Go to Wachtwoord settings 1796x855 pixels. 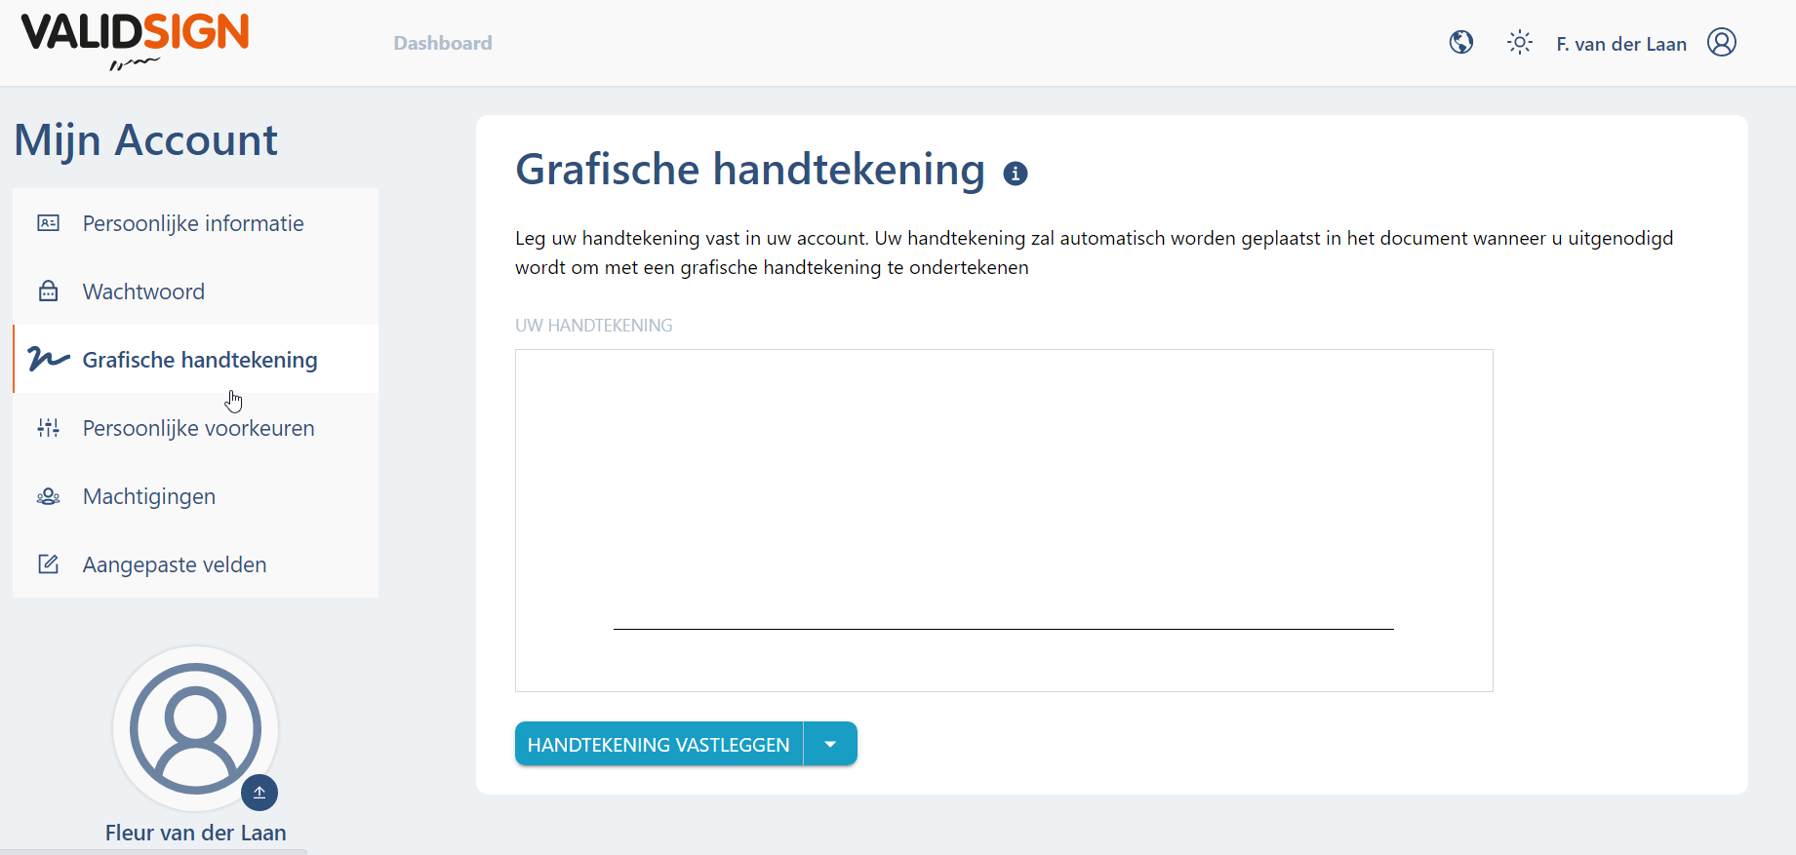click(195, 291)
